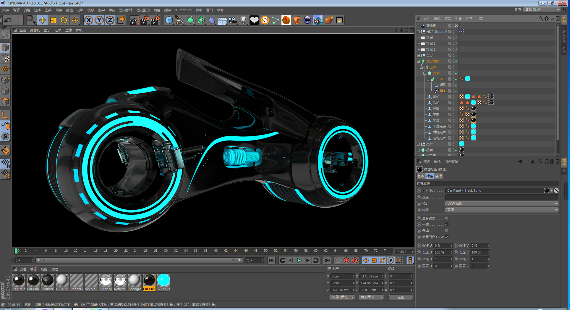The image size is (570, 310).
Task: Toggle the 使用凹凸 UVW checkbox
Action: click(447, 237)
